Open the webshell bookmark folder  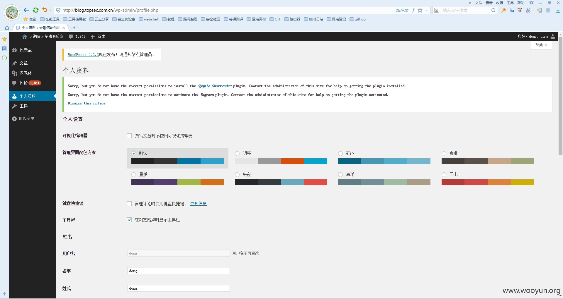pos(149,19)
